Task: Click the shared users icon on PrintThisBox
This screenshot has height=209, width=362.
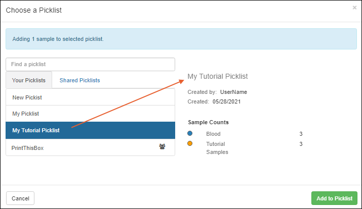Action: [162, 147]
